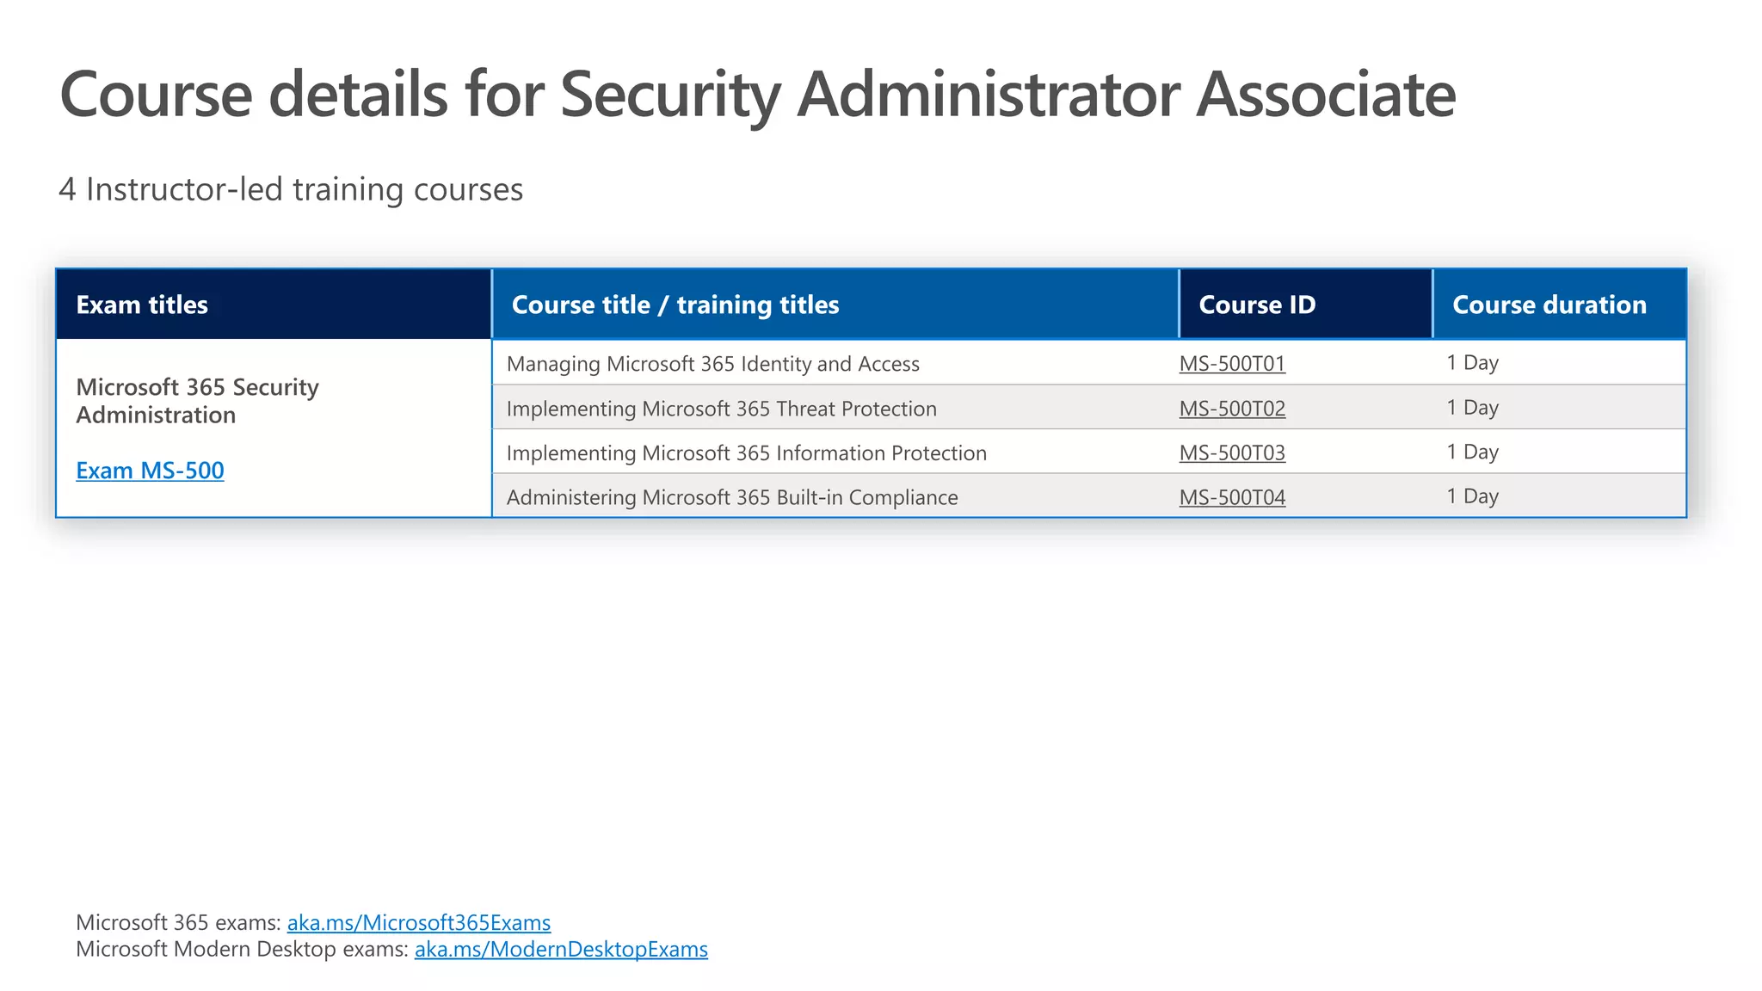The width and height of the screenshot is (1762, 991).
Task: Click the 'Course ID' column header
Action: (x=1305, y=305)
